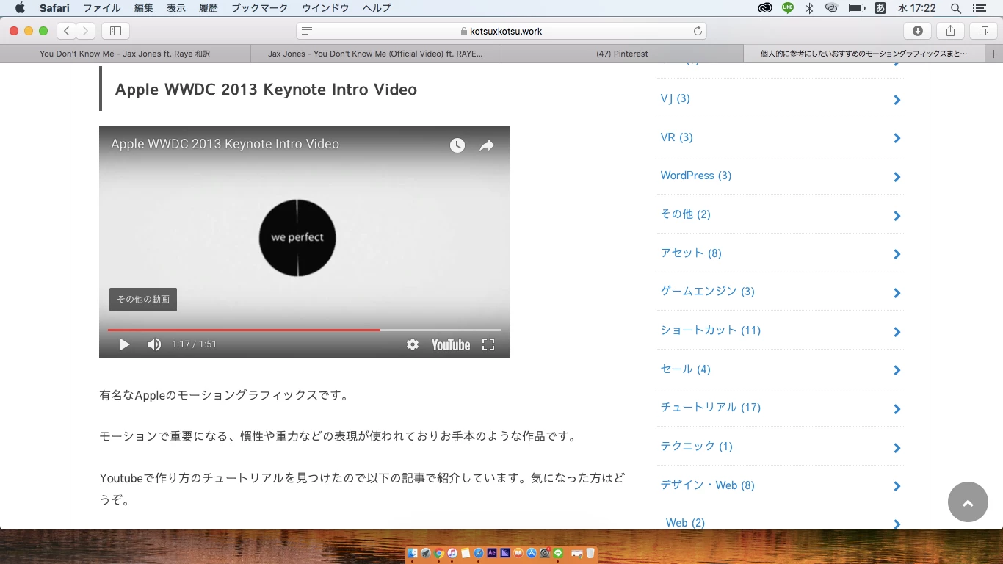1003x564 pixels.
Task: Mute the YouTube video volume
Action: [153, 344]
